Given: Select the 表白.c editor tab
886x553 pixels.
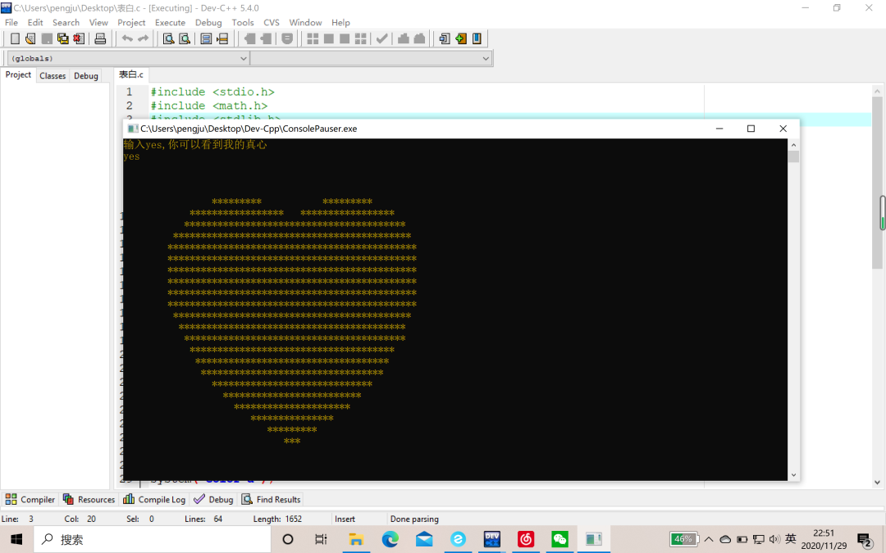Looking at the screenshot, I should [x=131, y=75].
